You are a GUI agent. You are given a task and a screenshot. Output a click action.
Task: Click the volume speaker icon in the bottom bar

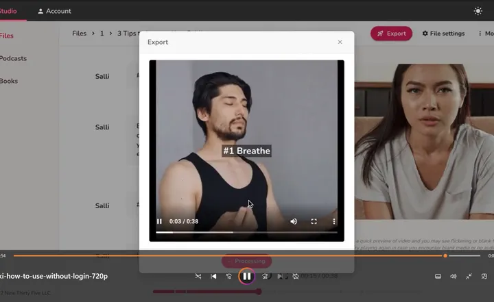[x=454, y=276]
